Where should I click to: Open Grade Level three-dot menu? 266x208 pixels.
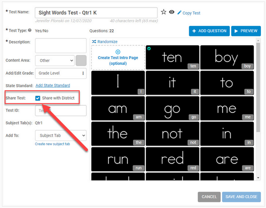[83, 73]
